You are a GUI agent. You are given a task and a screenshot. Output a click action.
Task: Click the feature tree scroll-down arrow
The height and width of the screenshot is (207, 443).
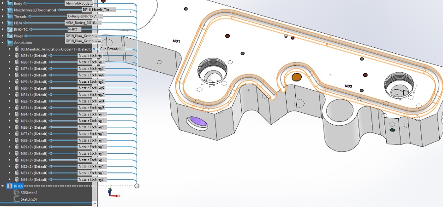click(95, 204)
